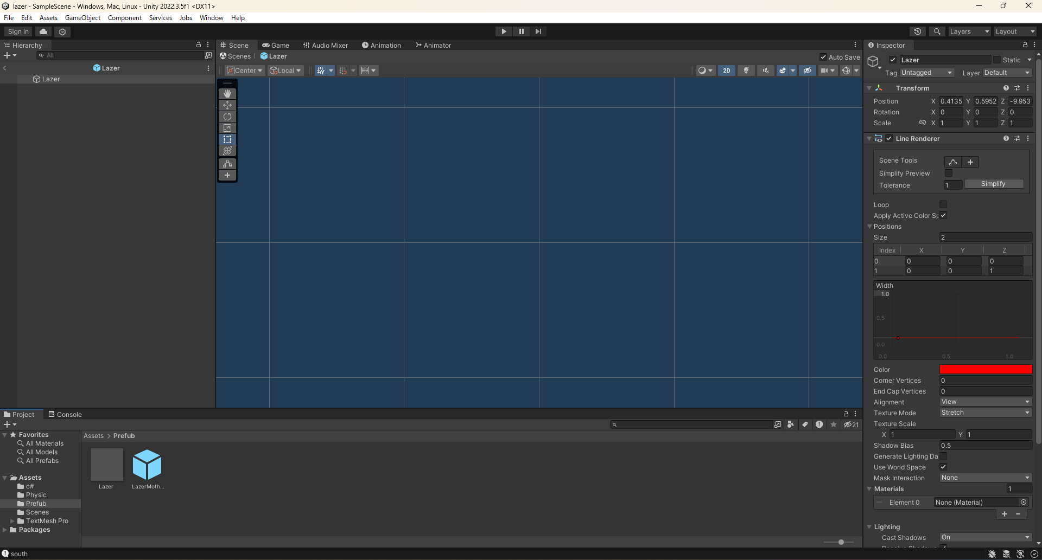
Task: Toggle scene audio mute icon
Action: point(766,70)
